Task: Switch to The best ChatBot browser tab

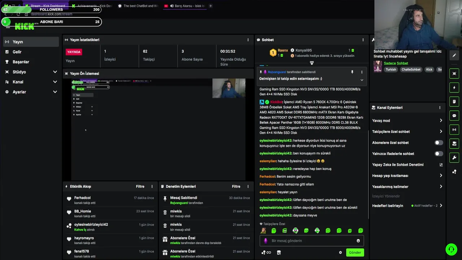Action: click(x=138, y=6)
